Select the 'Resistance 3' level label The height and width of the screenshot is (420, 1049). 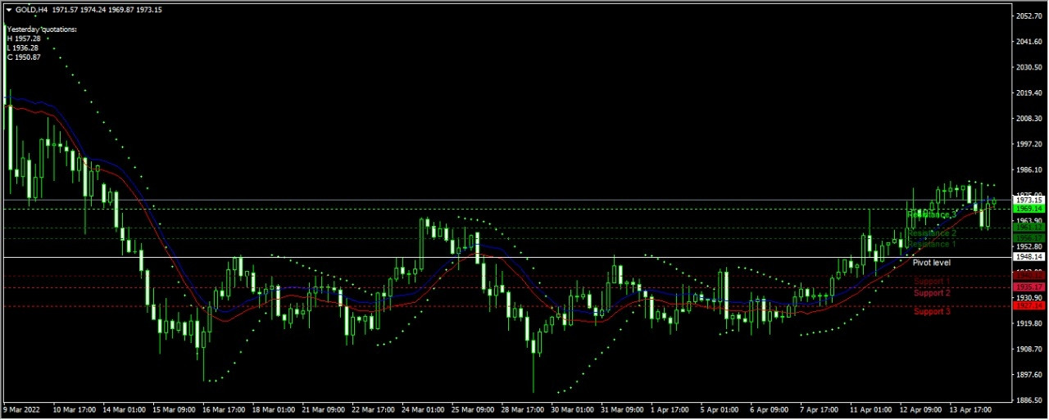pyautogui.click(x=932, y=215)
